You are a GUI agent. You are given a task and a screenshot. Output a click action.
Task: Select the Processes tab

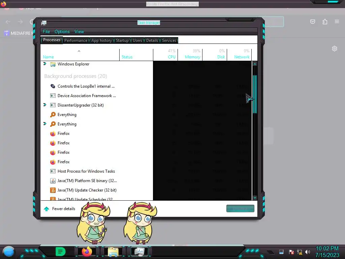(x=52, y=40)
